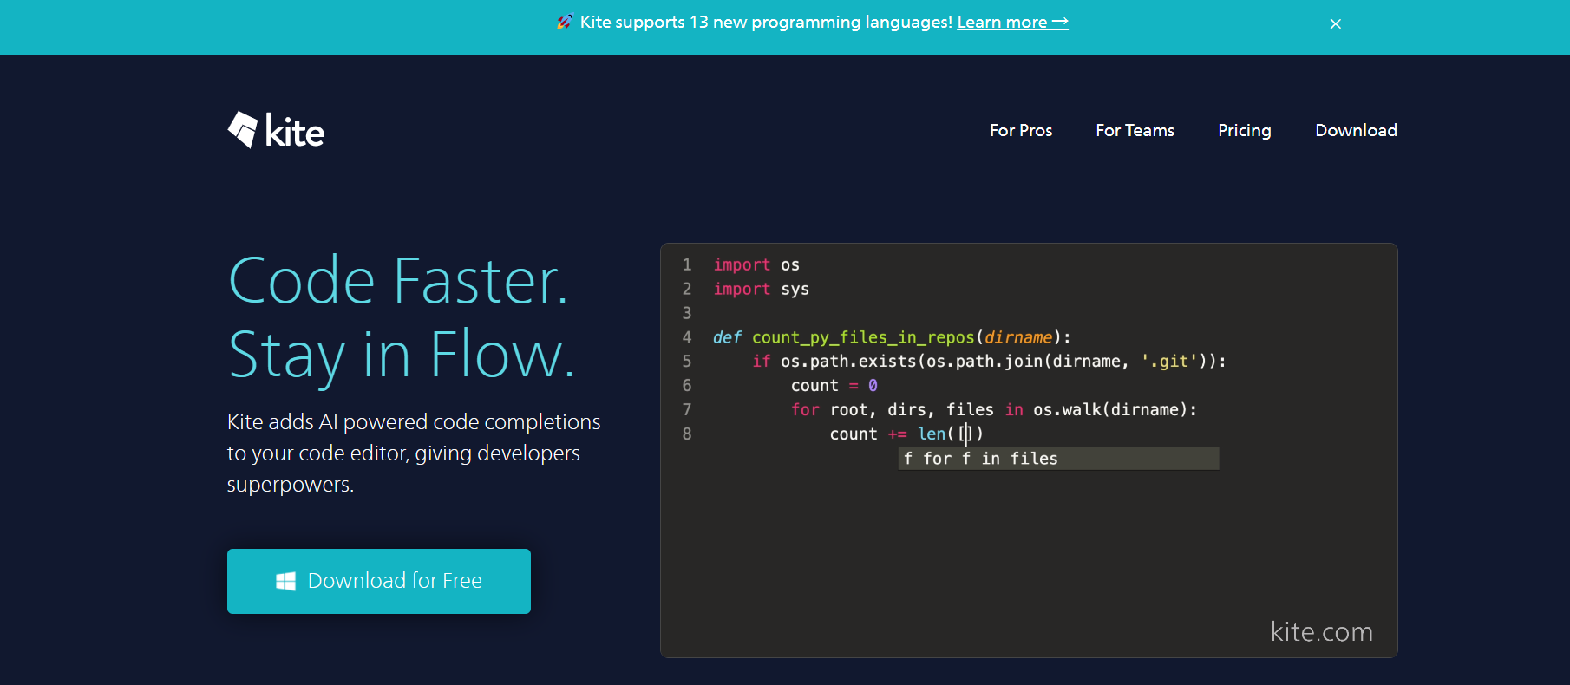Viewport: 1570px width, 685px height.
Task: Open the Download nav link
Action: [1356, 130]
